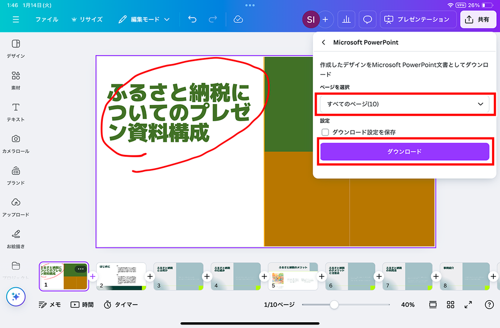Tap the battery 26% status indicator
Screen dimensions: 500x328
[x=480, y=5]
